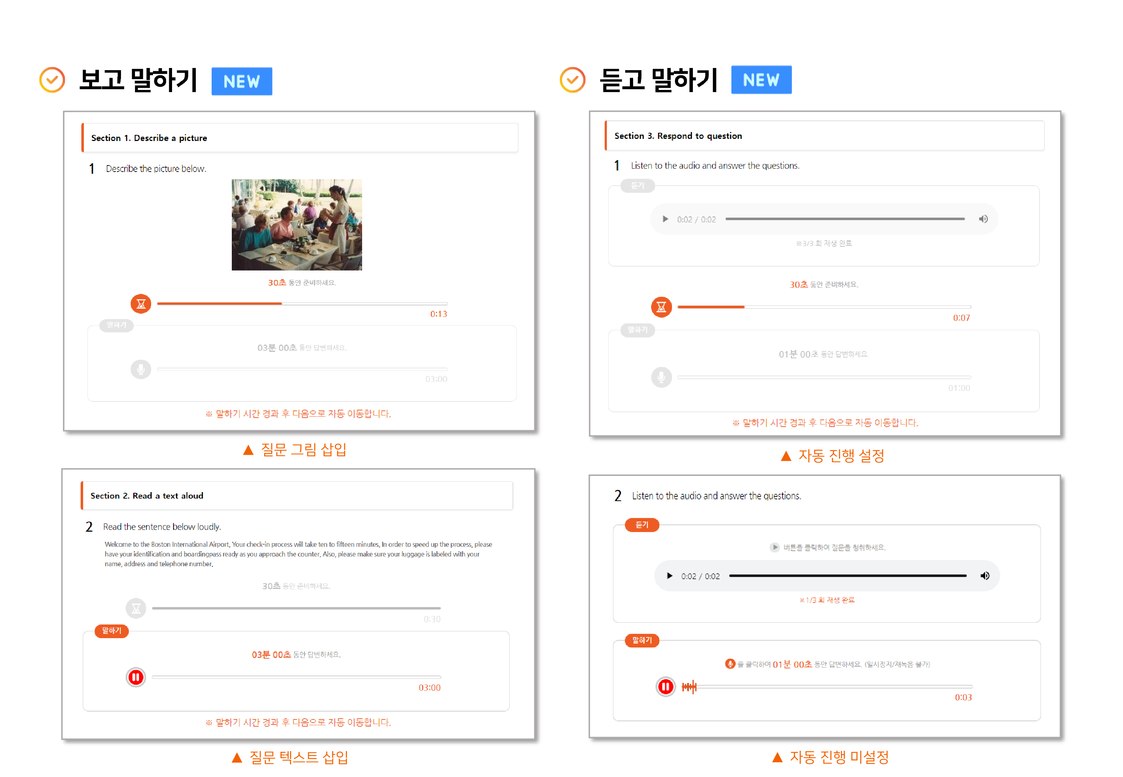
Task: Click the grey microphone icon in Section 3
Action: pos(661,377)
